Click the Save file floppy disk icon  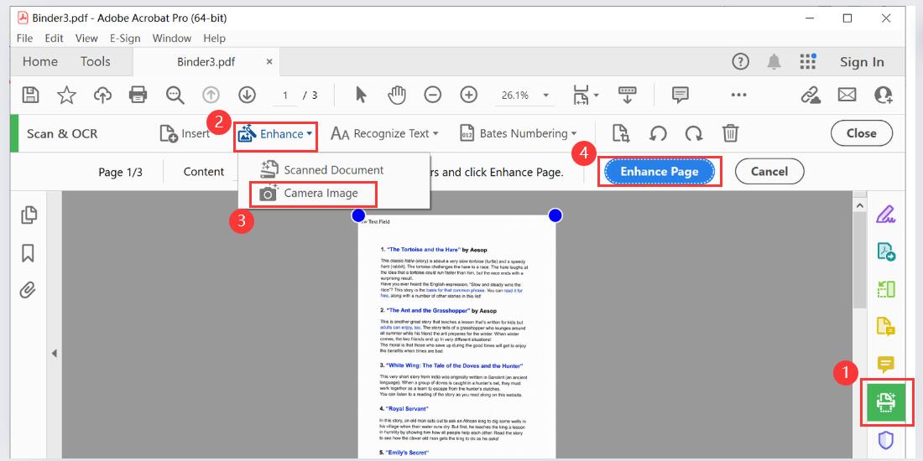click(x=30, y=95)
